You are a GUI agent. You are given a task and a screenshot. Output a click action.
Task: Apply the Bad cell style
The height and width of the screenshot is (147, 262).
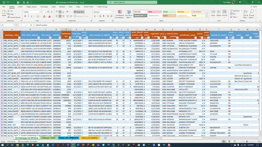pos(155,12)
